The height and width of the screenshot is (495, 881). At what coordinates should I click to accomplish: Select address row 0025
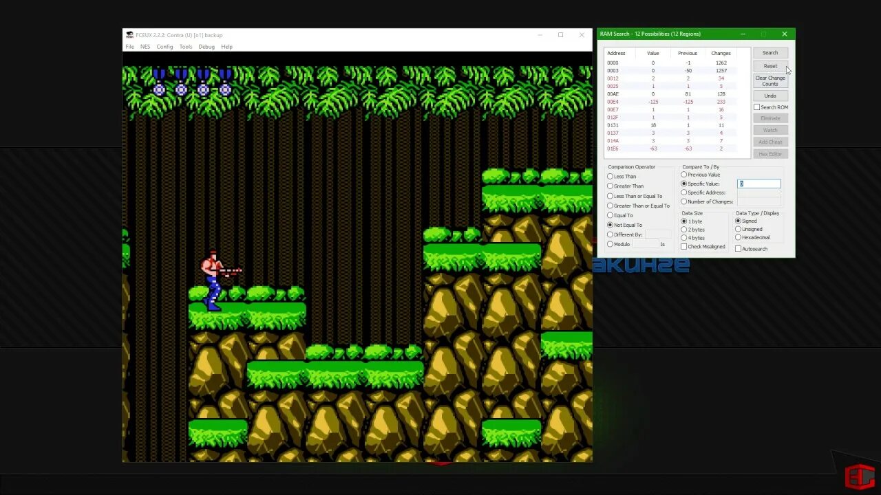[x=671, y=86]
